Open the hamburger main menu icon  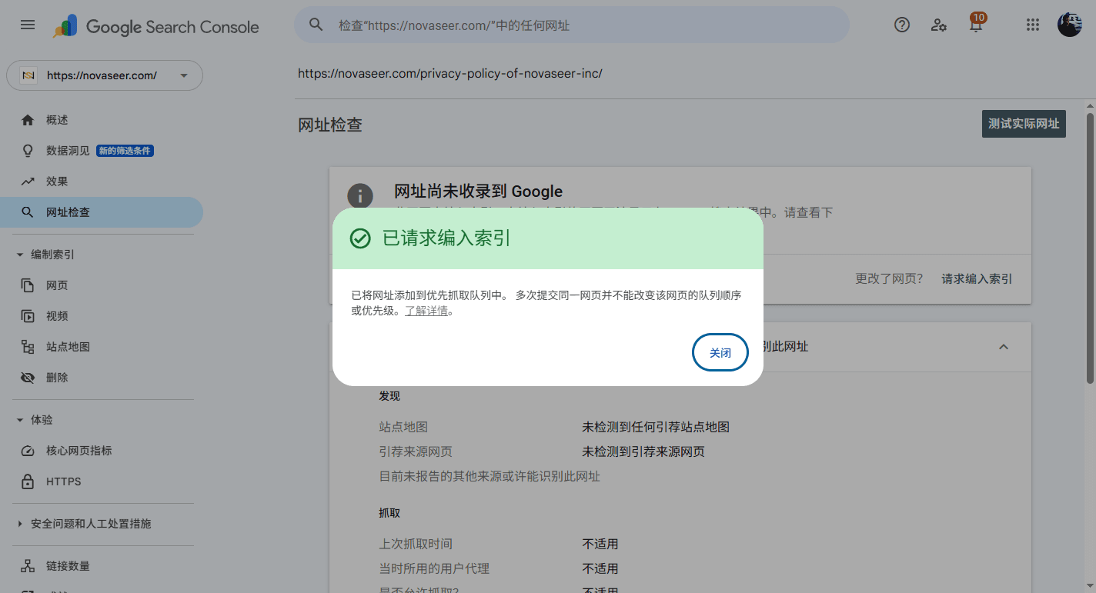coord(28,25)
